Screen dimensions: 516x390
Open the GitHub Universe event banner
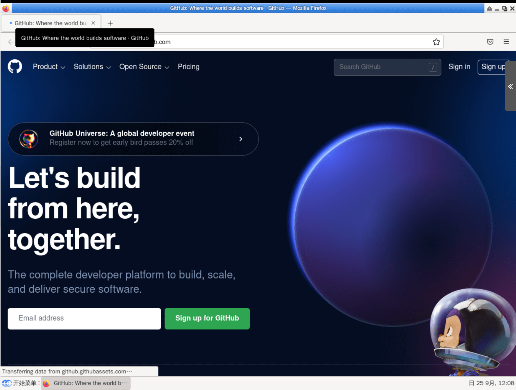click(133, 139)
